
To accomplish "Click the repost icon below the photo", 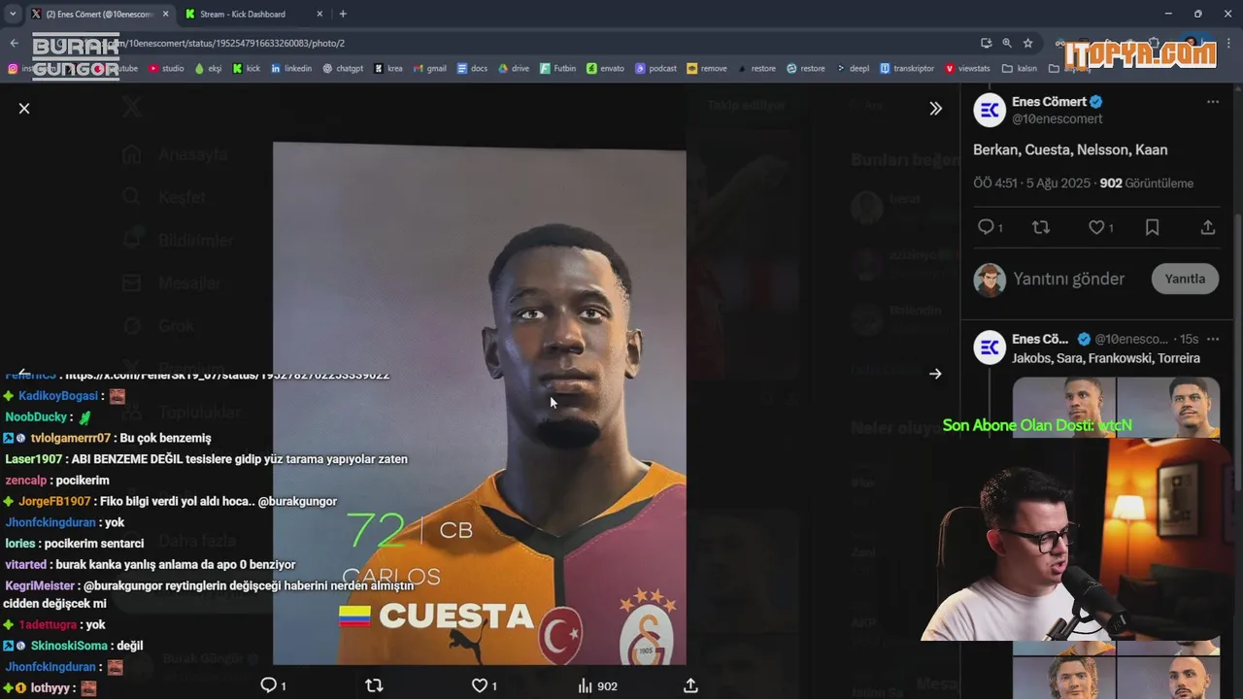I will [x=374, y=685].
